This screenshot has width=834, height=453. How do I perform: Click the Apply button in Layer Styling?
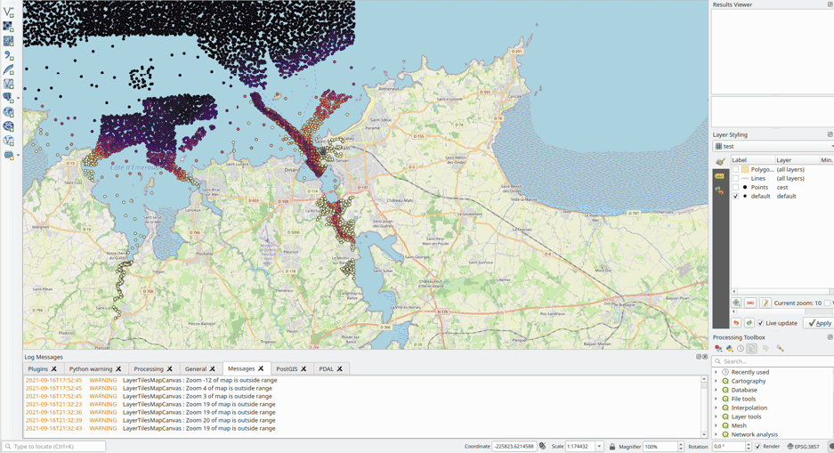(820, 323)
